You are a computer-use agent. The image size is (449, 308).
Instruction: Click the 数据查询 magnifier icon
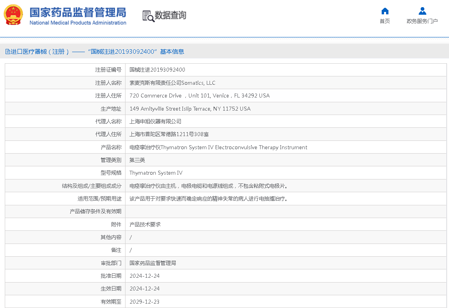point(148,16)
